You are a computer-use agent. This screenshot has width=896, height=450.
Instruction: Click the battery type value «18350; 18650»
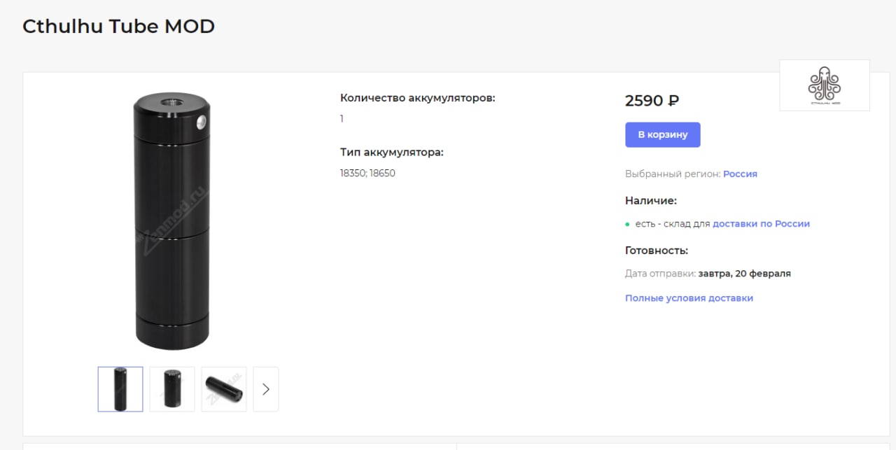(367, 173)
